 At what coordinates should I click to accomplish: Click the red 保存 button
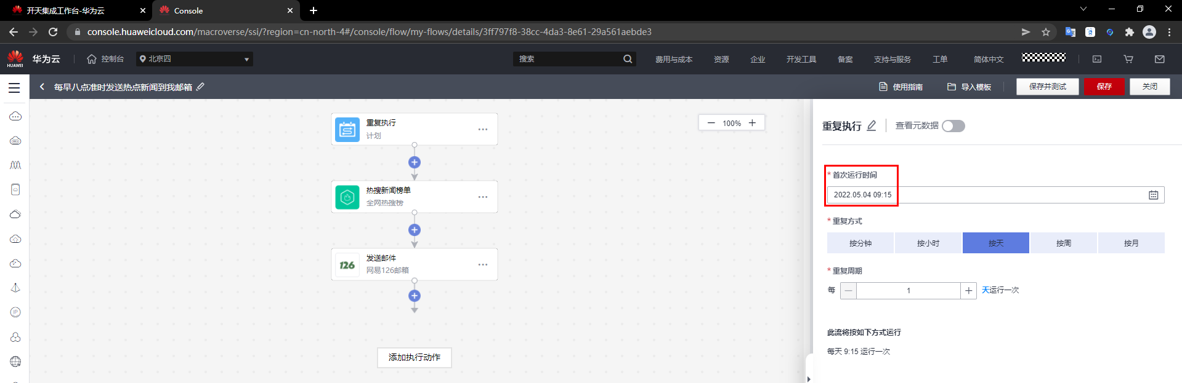tap(1104, 87)
